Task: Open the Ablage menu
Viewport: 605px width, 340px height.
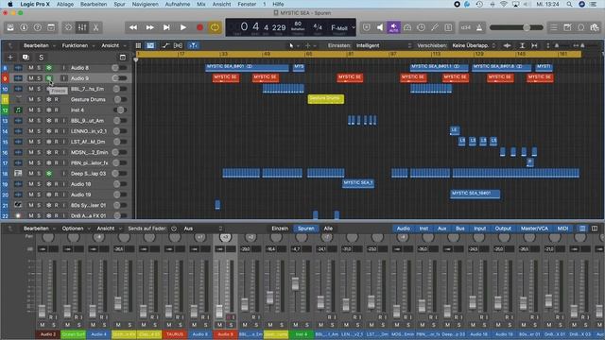Action: [x=65, y=4]
